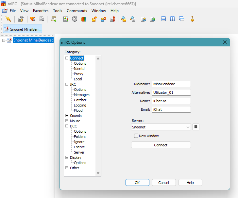
Task: Click the Cancel button
Action: tap(164, 183)
